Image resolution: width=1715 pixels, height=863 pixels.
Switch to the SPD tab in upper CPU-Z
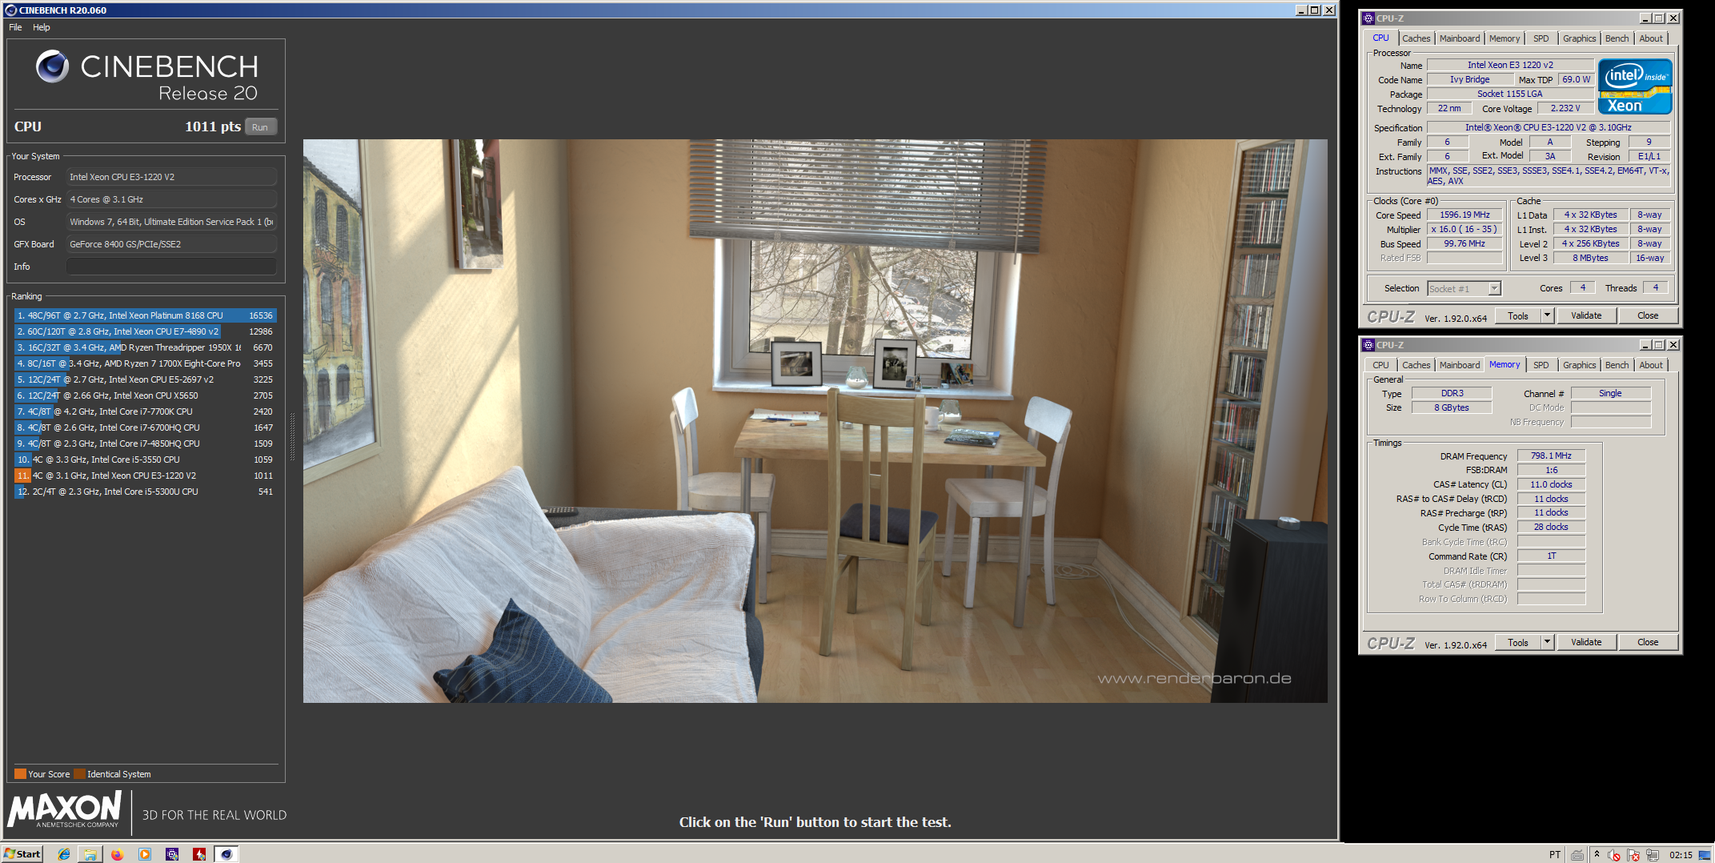click(1541, 38)
